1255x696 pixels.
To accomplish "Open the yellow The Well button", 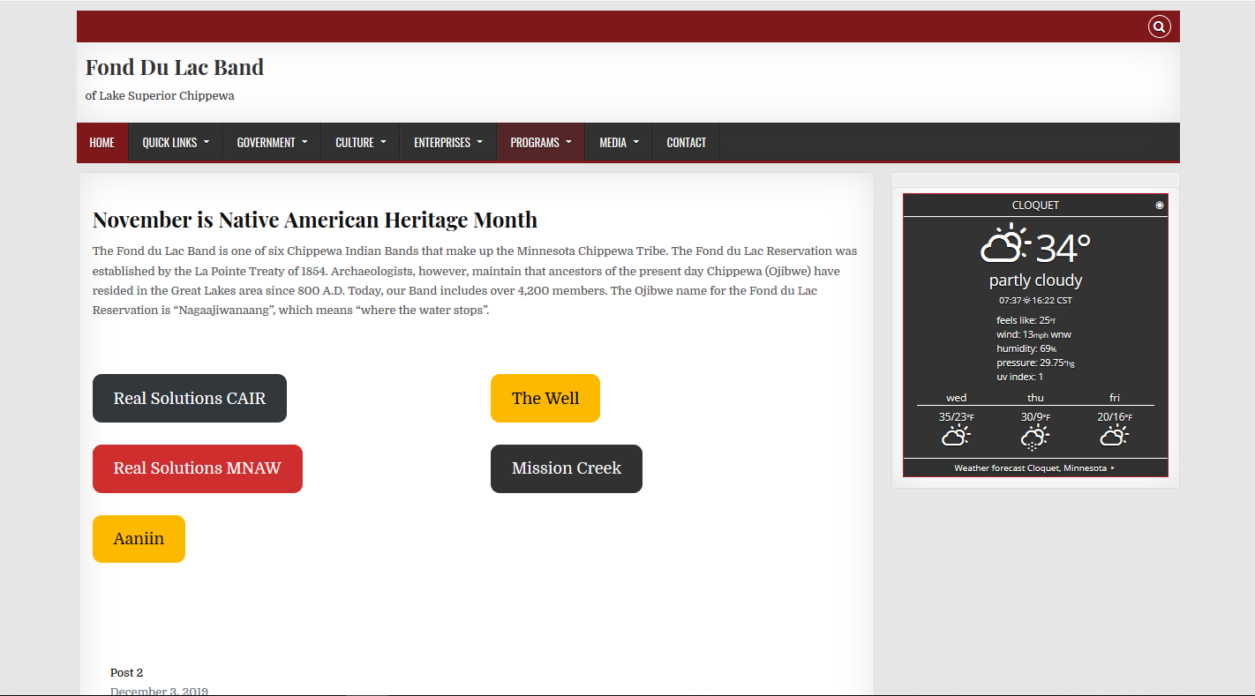I will click(545, 399).
